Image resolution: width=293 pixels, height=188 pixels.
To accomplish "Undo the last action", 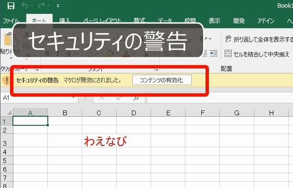I will pyautogui.click(x=25, y=6).
